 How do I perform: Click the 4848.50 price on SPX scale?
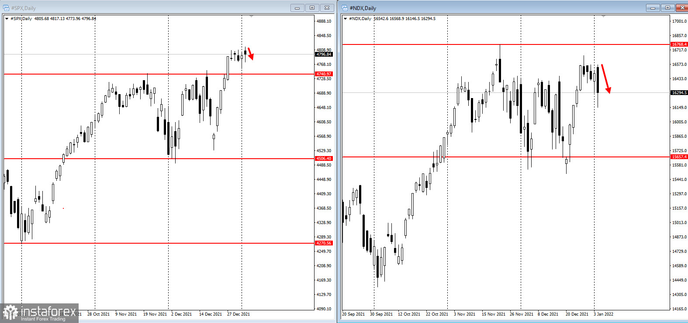pyautogui.click(x=324, y=36)
